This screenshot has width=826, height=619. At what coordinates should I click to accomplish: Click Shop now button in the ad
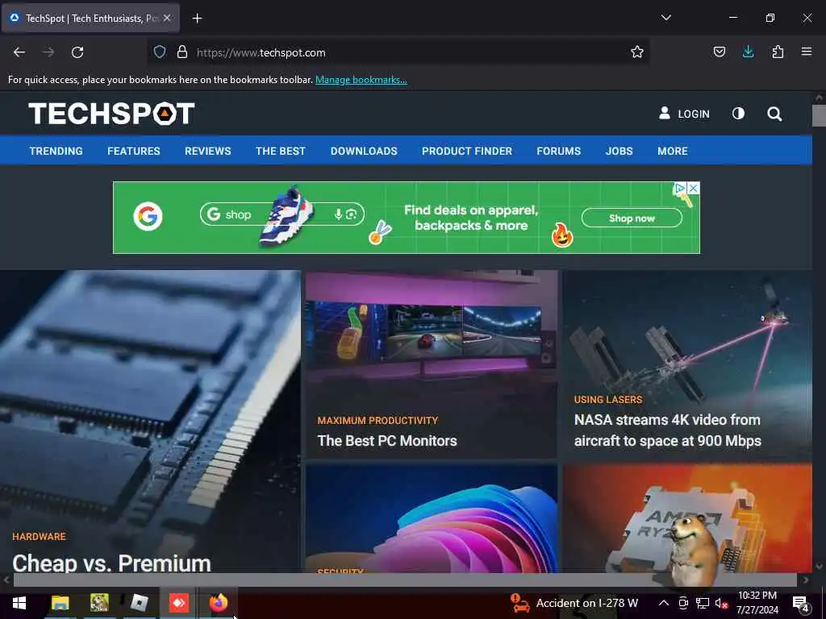click(632, 218)
